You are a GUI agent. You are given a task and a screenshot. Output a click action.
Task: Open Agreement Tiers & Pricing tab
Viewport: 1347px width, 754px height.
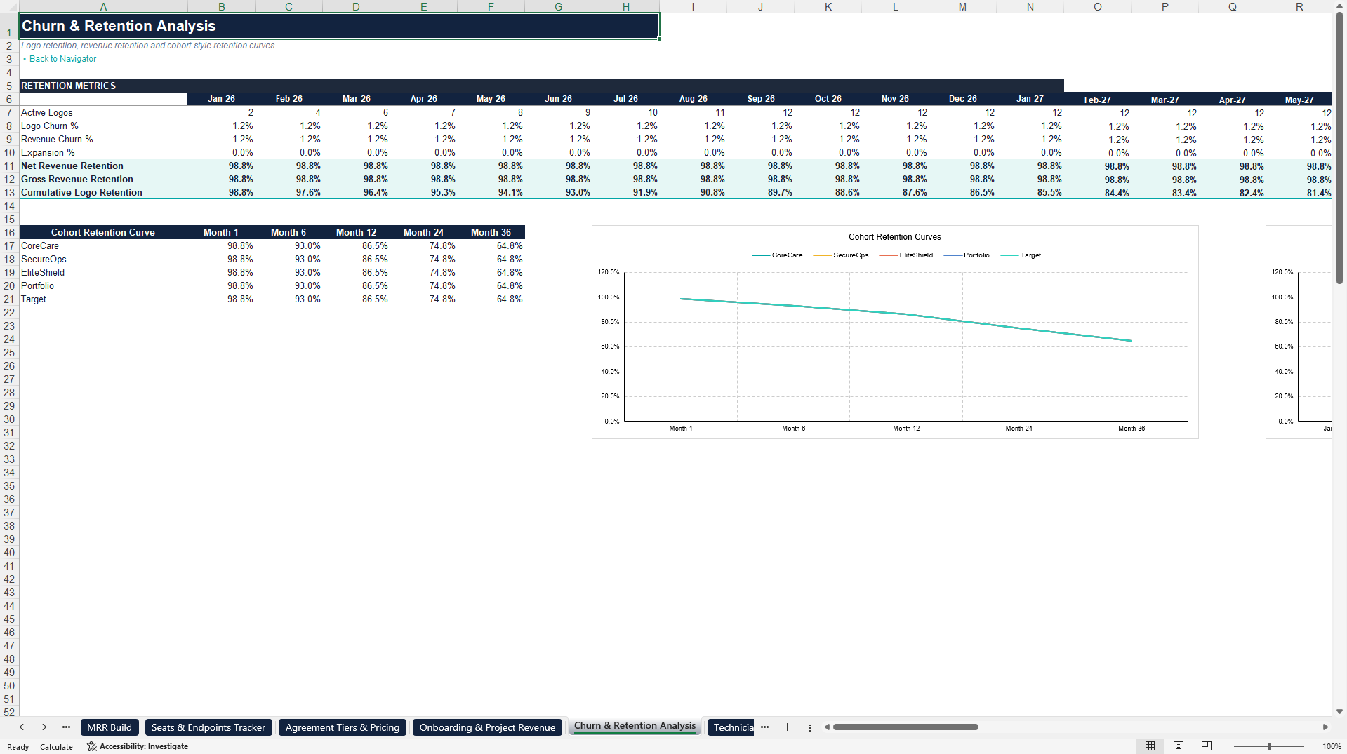(343, 727)
